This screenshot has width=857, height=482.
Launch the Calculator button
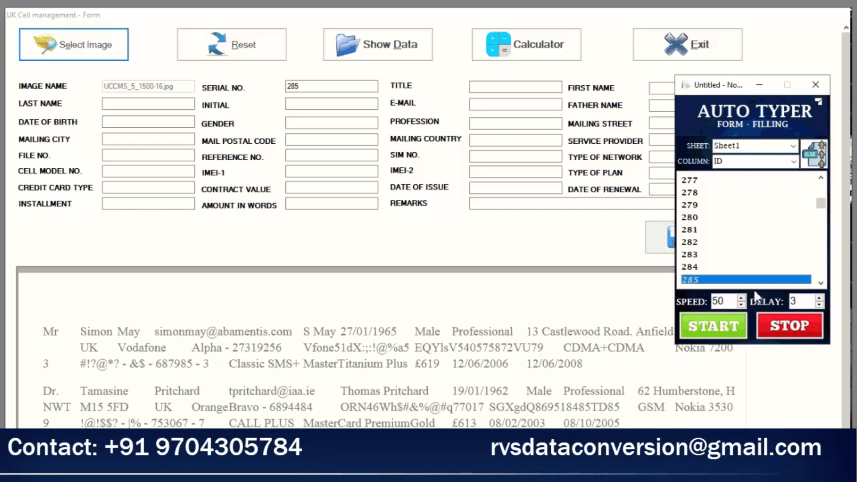coord(526,45)
